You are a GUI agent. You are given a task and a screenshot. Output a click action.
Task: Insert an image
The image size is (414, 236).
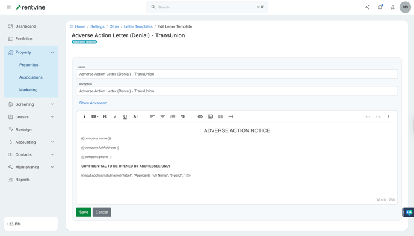point(211,116)
